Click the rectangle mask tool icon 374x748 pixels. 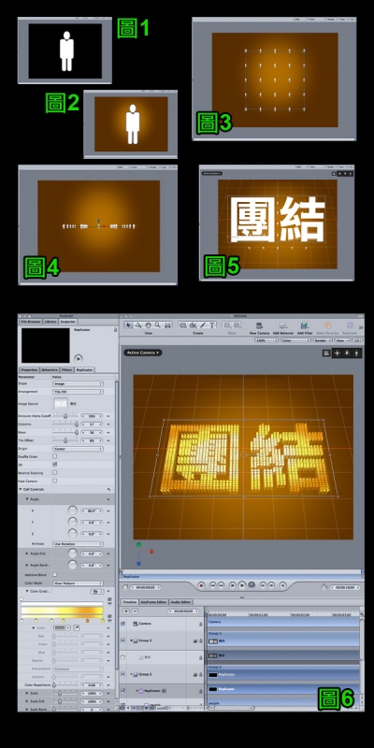pyautogui.click(x=227, y=325)
